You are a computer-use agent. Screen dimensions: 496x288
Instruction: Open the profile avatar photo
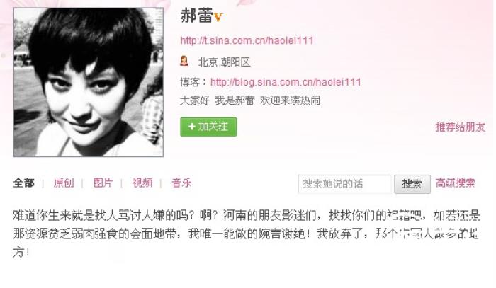click(x=89, y=82)
